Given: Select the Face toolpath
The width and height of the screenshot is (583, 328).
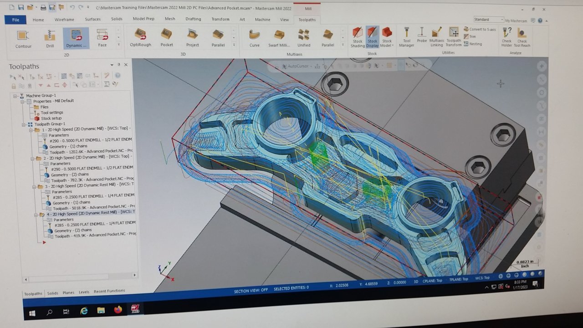Looking at the screenshot, I should click(102, 38).
